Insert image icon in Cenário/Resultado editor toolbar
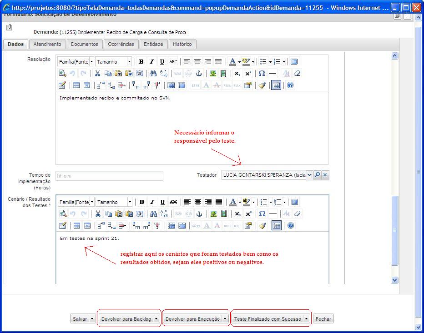Image resolution: width=424 pixels, height=333 pixels. coord(213,214)
